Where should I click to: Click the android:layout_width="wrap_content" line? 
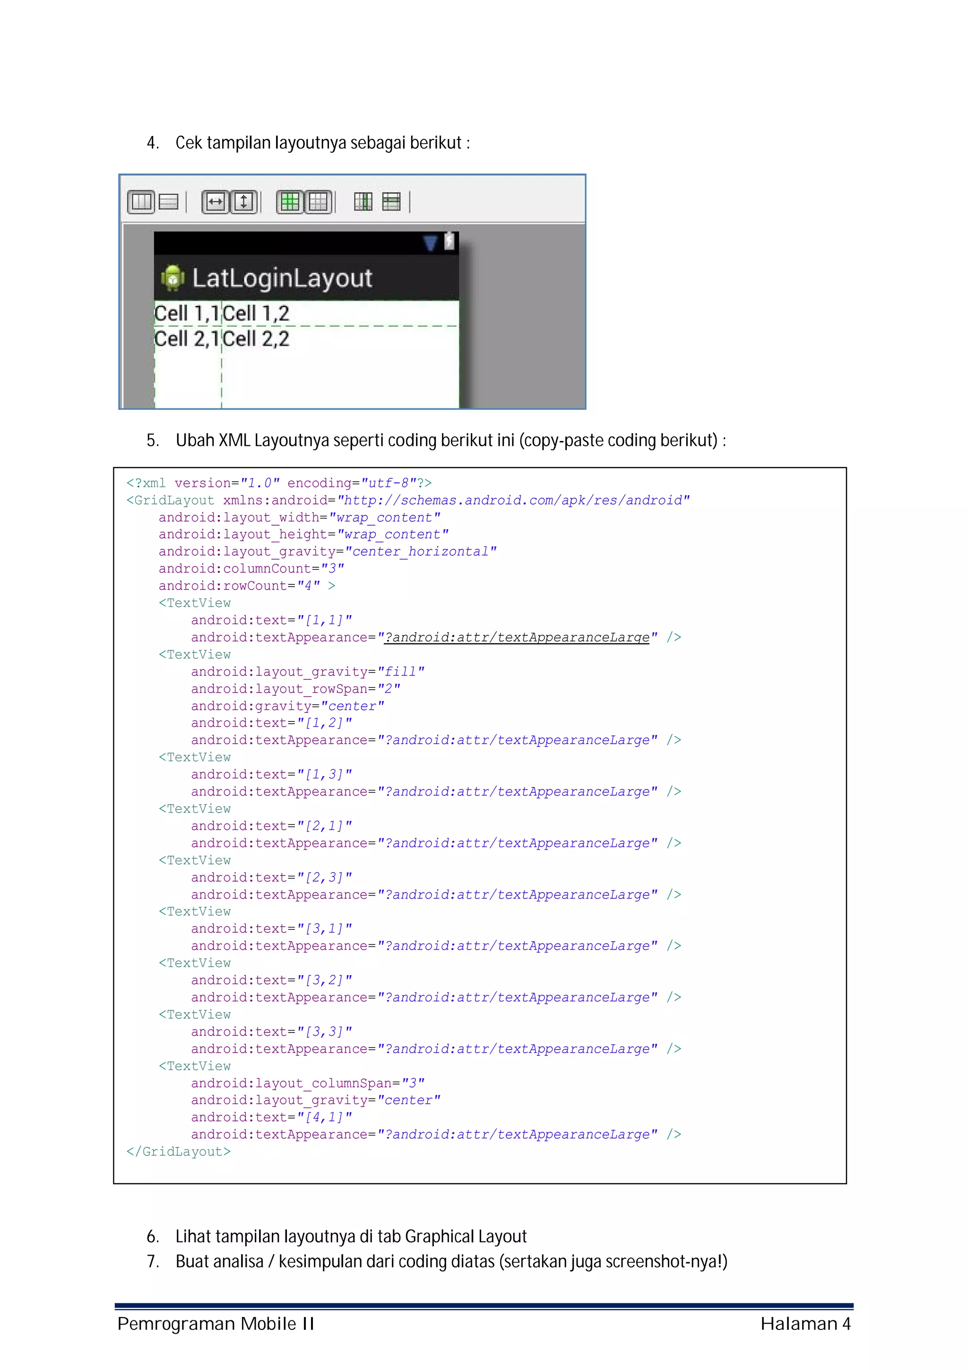coord(299,518)
